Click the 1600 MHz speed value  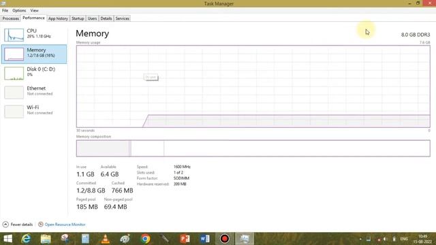point(182,167)
